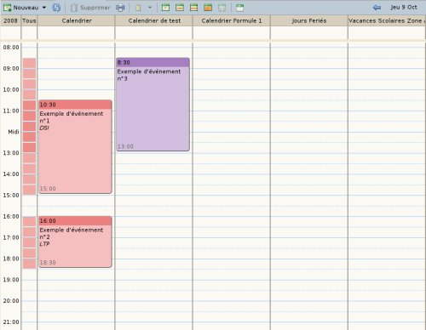The image size is (426, 330).
Task: Click the Midi time label
Action: pyautogui.click(x=14, y=132)
